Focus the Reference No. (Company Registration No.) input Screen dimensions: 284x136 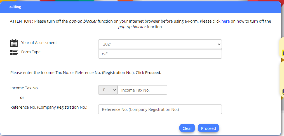[160, 109]
